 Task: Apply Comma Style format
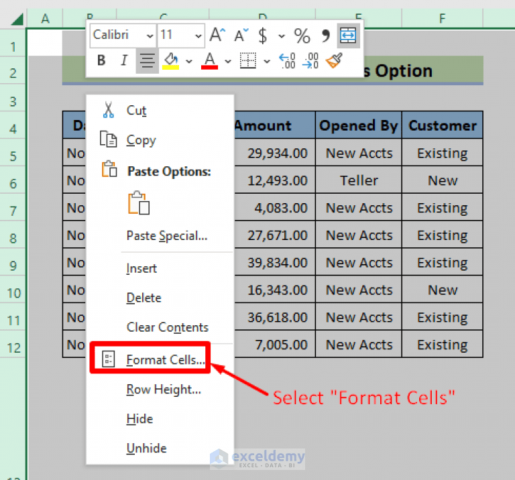click(x=325, y=36)
